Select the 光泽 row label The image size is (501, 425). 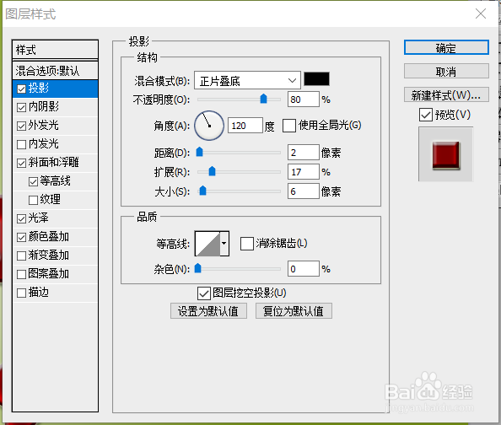click(38, 218)
